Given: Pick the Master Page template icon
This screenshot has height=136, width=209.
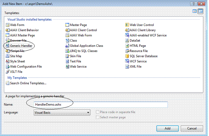Looking at the screenshot, I should (x=67, y=25).
